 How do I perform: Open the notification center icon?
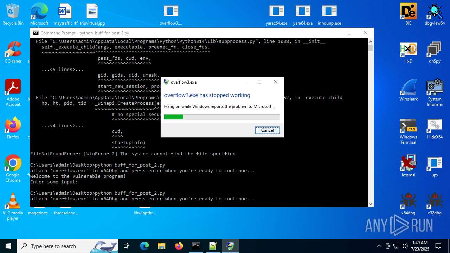coord(438,246)
